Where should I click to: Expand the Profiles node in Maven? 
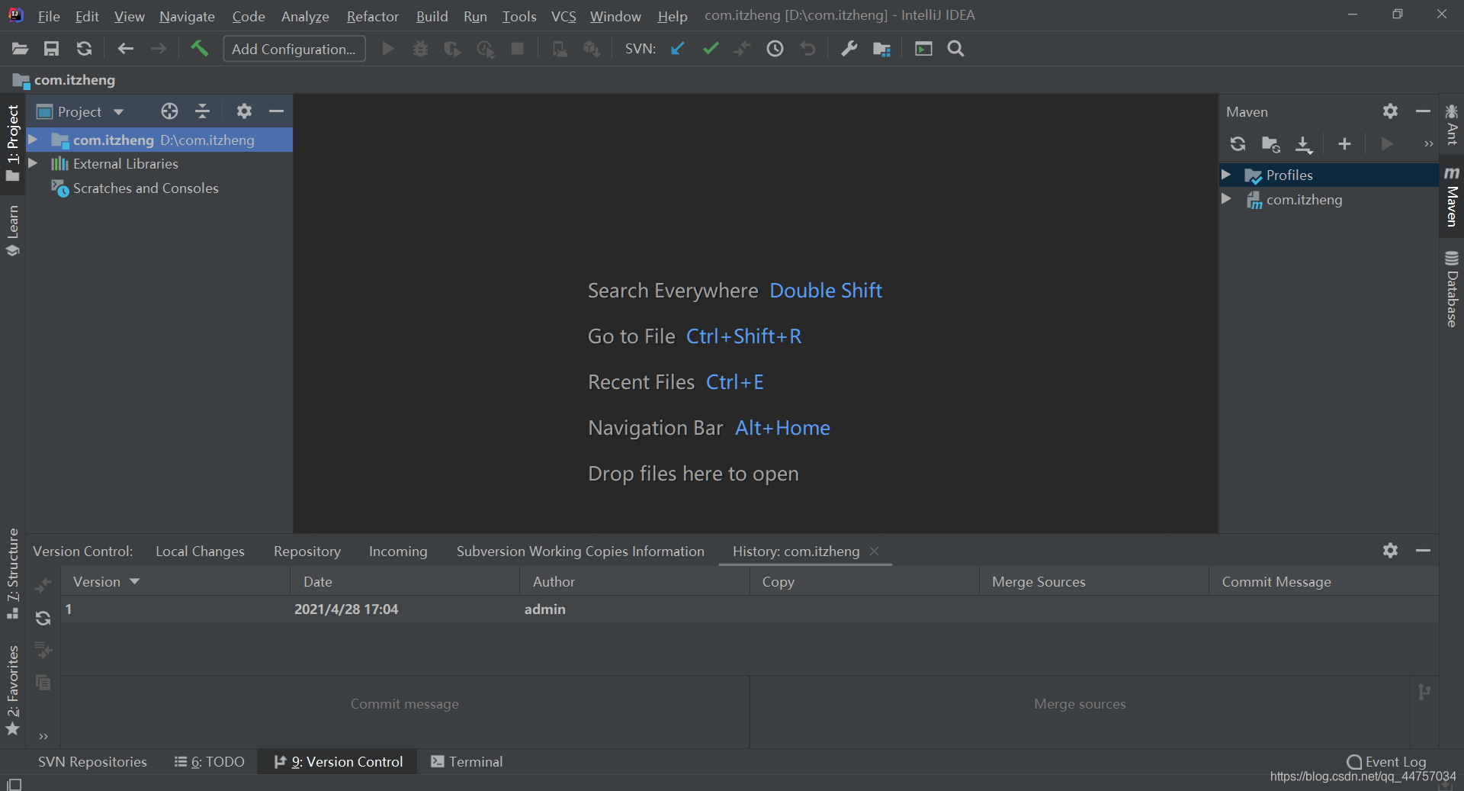pyautogui.click(x=1226, y=175)
